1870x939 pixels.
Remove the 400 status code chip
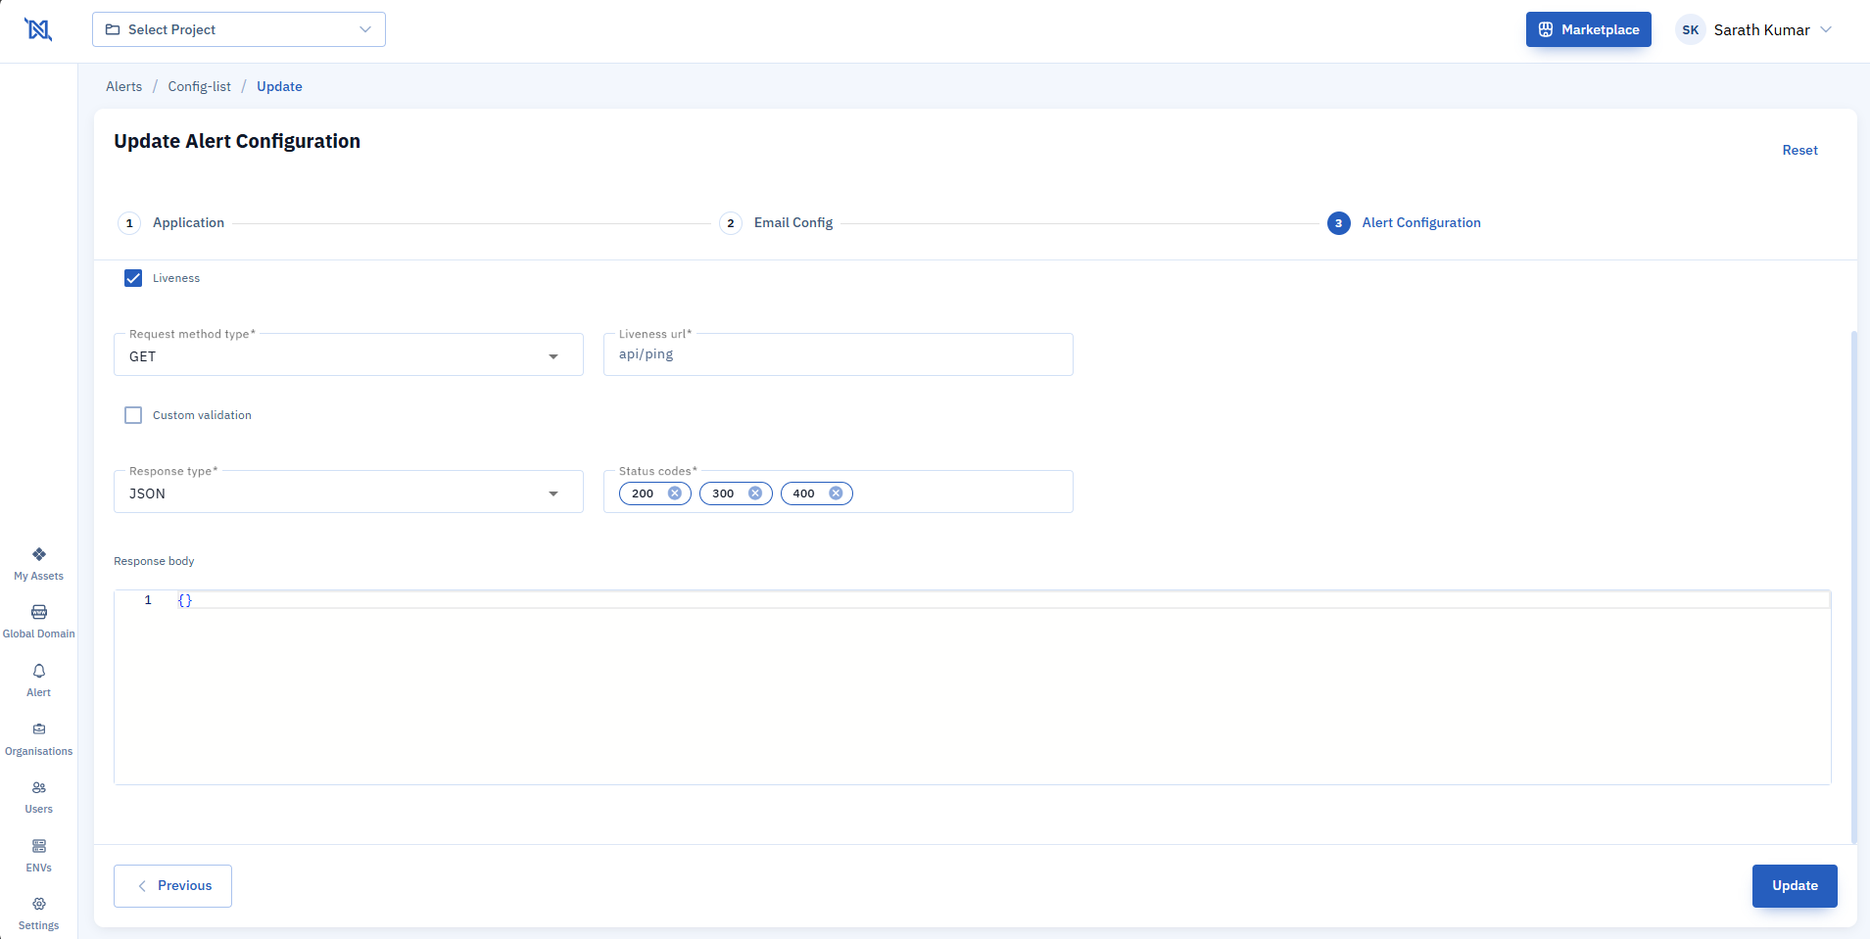[x=836, y=493]
